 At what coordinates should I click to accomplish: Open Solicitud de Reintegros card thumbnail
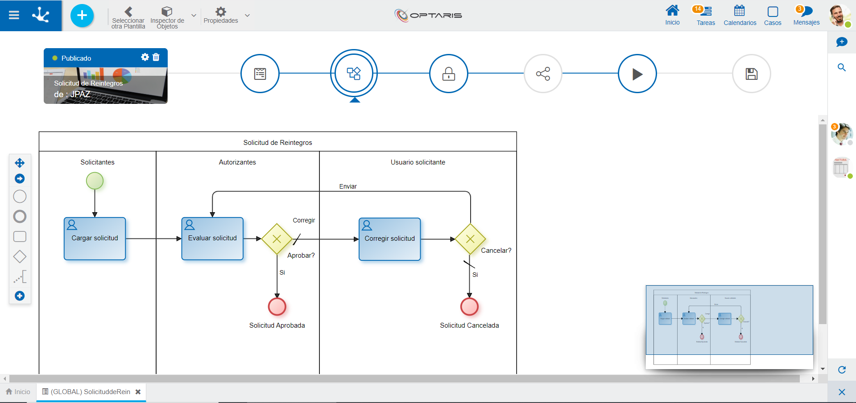106,86
